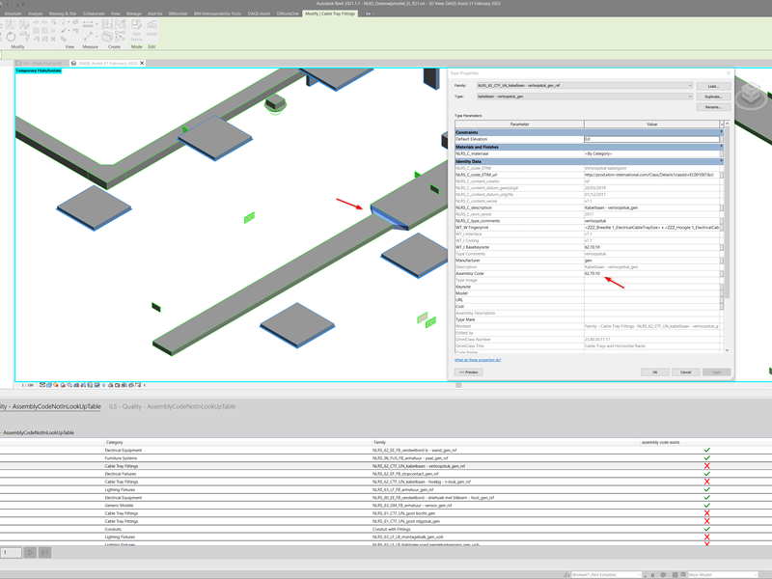The image size is (772, 579).
Task: Open the Family dropdown in Type Properties
Action: [x=690, y=86]
